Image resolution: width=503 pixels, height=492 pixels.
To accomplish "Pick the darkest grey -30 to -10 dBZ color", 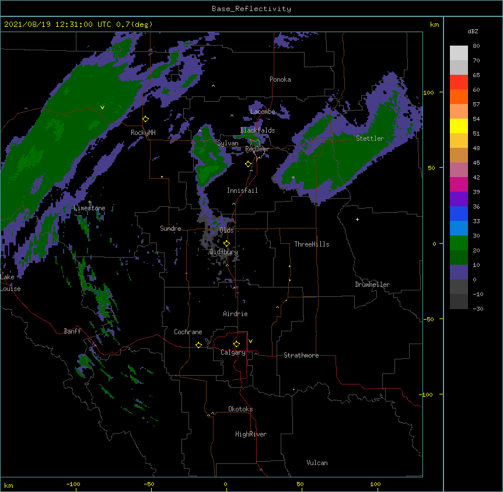I will pos(459,302).
